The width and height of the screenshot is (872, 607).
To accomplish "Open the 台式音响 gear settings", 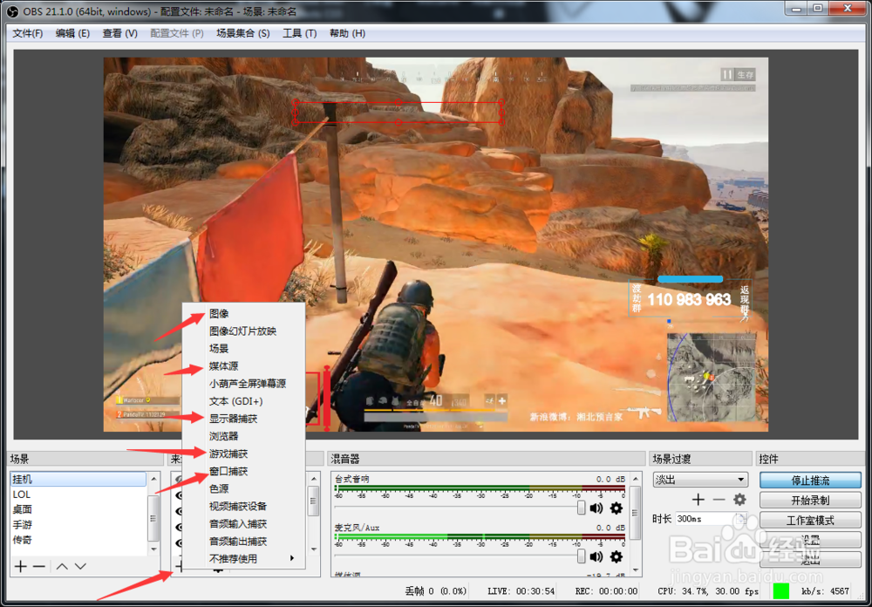I will coord(617,508).
